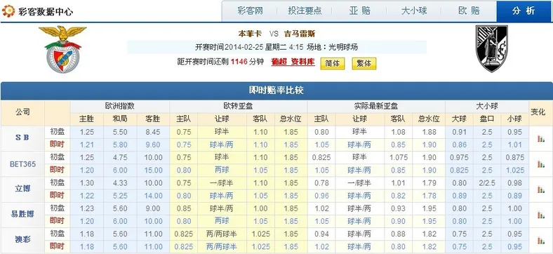Open the 葡超 资料库 link
553x254 pixels.
tap(293, 62)
